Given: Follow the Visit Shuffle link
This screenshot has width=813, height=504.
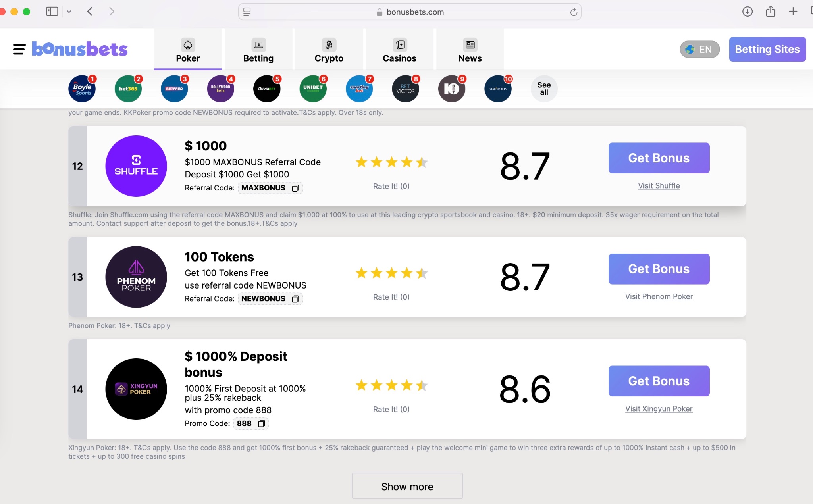Looking at the screenshot, I should pos(659,186).
